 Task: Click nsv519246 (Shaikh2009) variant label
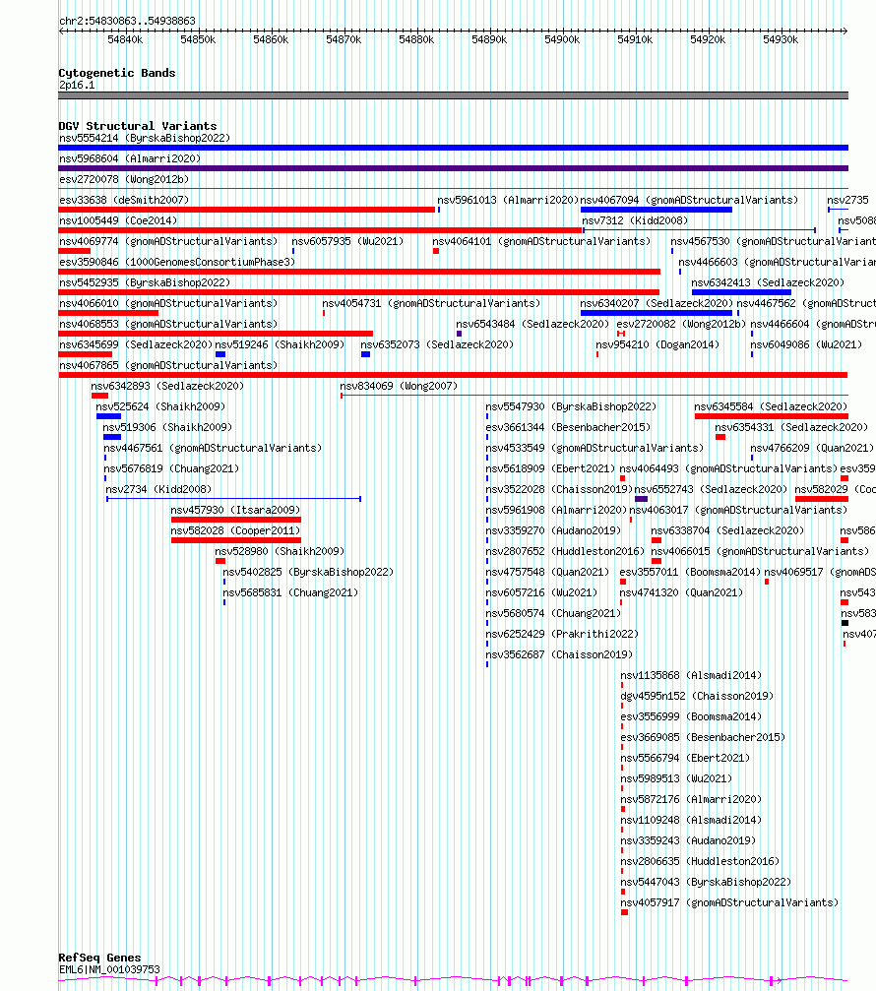click(280, 344)
